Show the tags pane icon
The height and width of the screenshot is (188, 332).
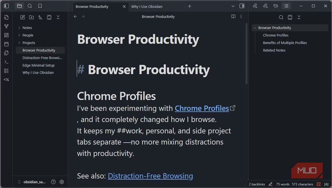tap(276, 6)
